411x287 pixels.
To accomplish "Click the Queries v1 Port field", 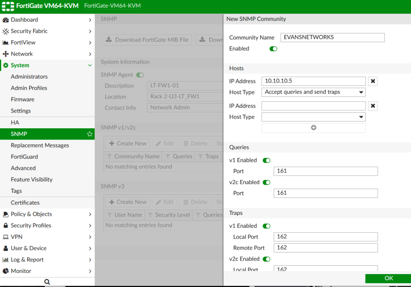I will click(x=326, y=171).
